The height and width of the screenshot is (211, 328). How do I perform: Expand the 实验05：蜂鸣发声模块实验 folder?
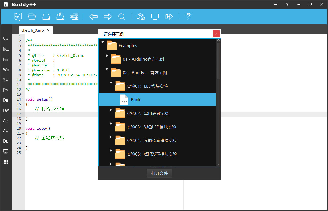click(x=111, y=150)
